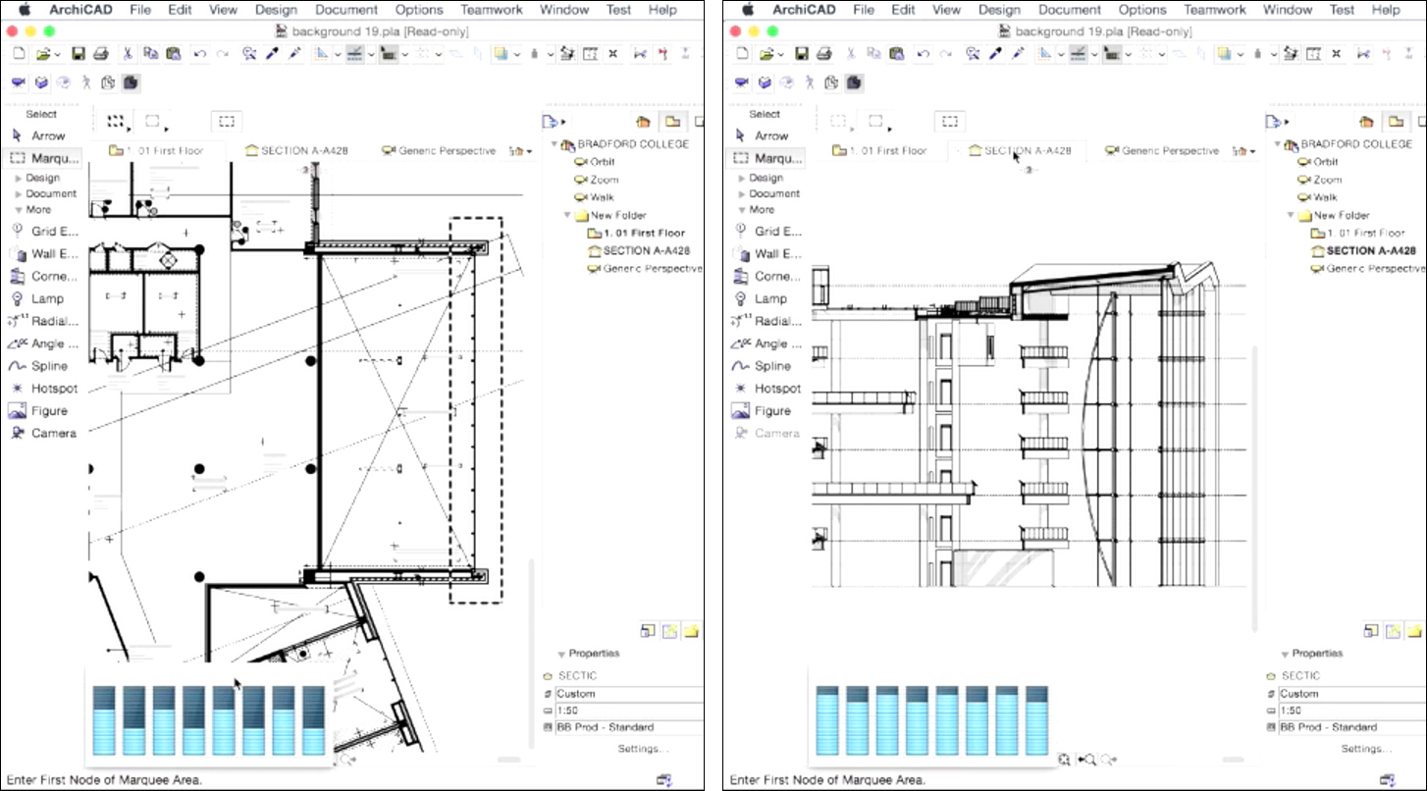The image size is (1428, 791).
Task: Select Orbit view in left window navigator
Action: point(595,162)
